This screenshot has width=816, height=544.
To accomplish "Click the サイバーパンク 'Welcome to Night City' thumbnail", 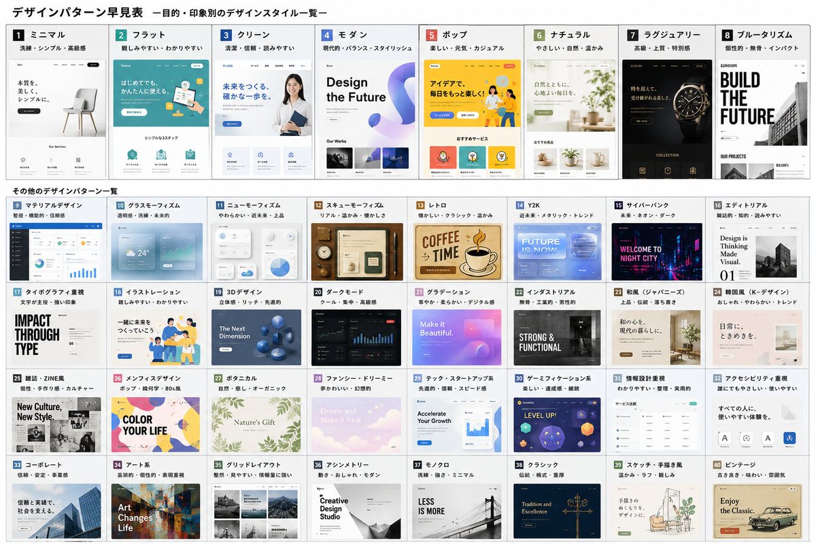I will point(657,252).
